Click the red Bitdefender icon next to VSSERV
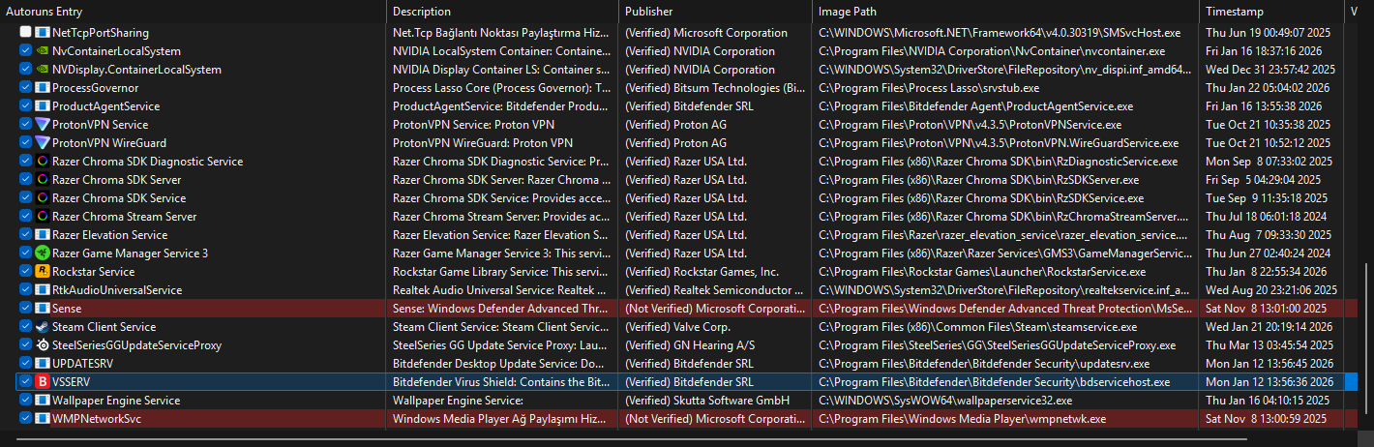Image resolution: width=1374 pixels, height=447 pixels. point(42,382)
